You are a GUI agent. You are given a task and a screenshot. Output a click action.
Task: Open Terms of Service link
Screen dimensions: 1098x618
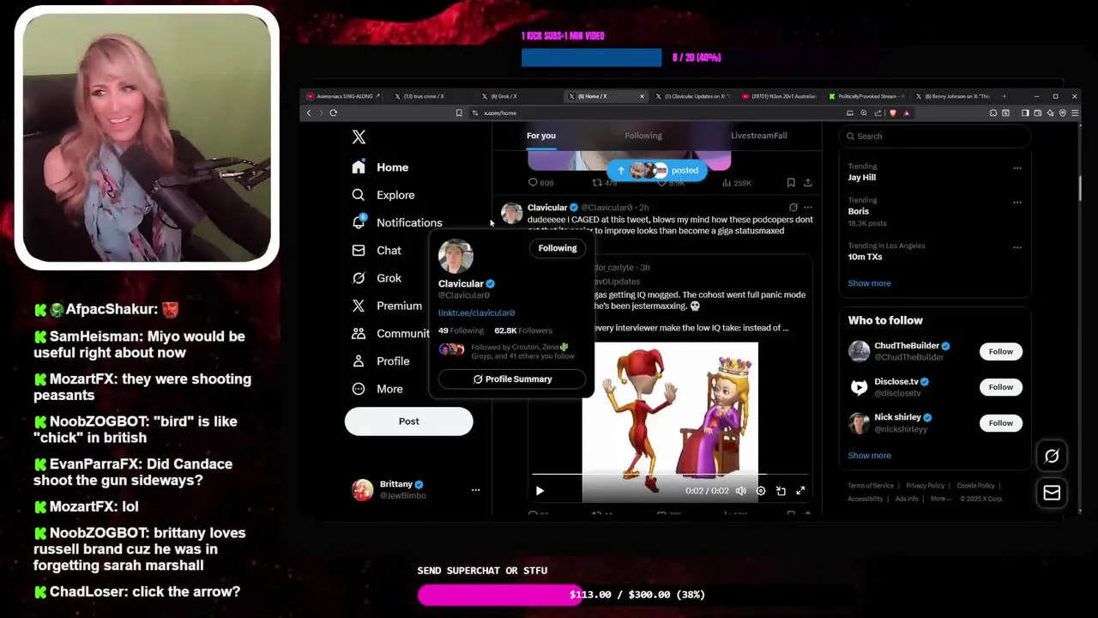[x=871, y=486]
